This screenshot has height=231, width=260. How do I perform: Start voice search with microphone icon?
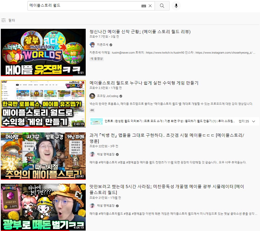point(176,6)
